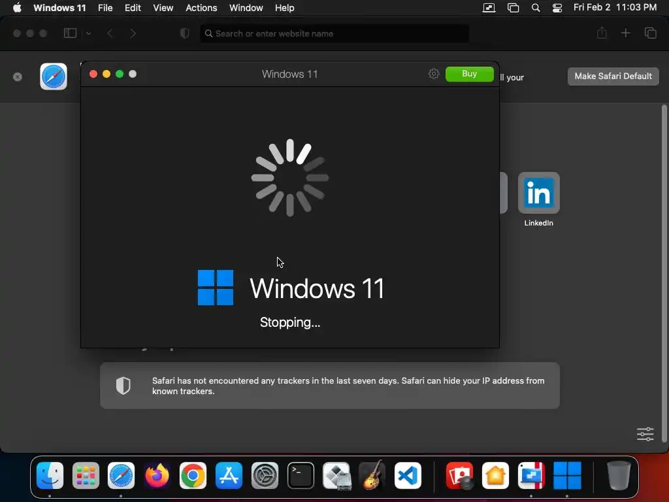Click the Safari share icon
Screen dimensions: 669x502
[602, 33]
